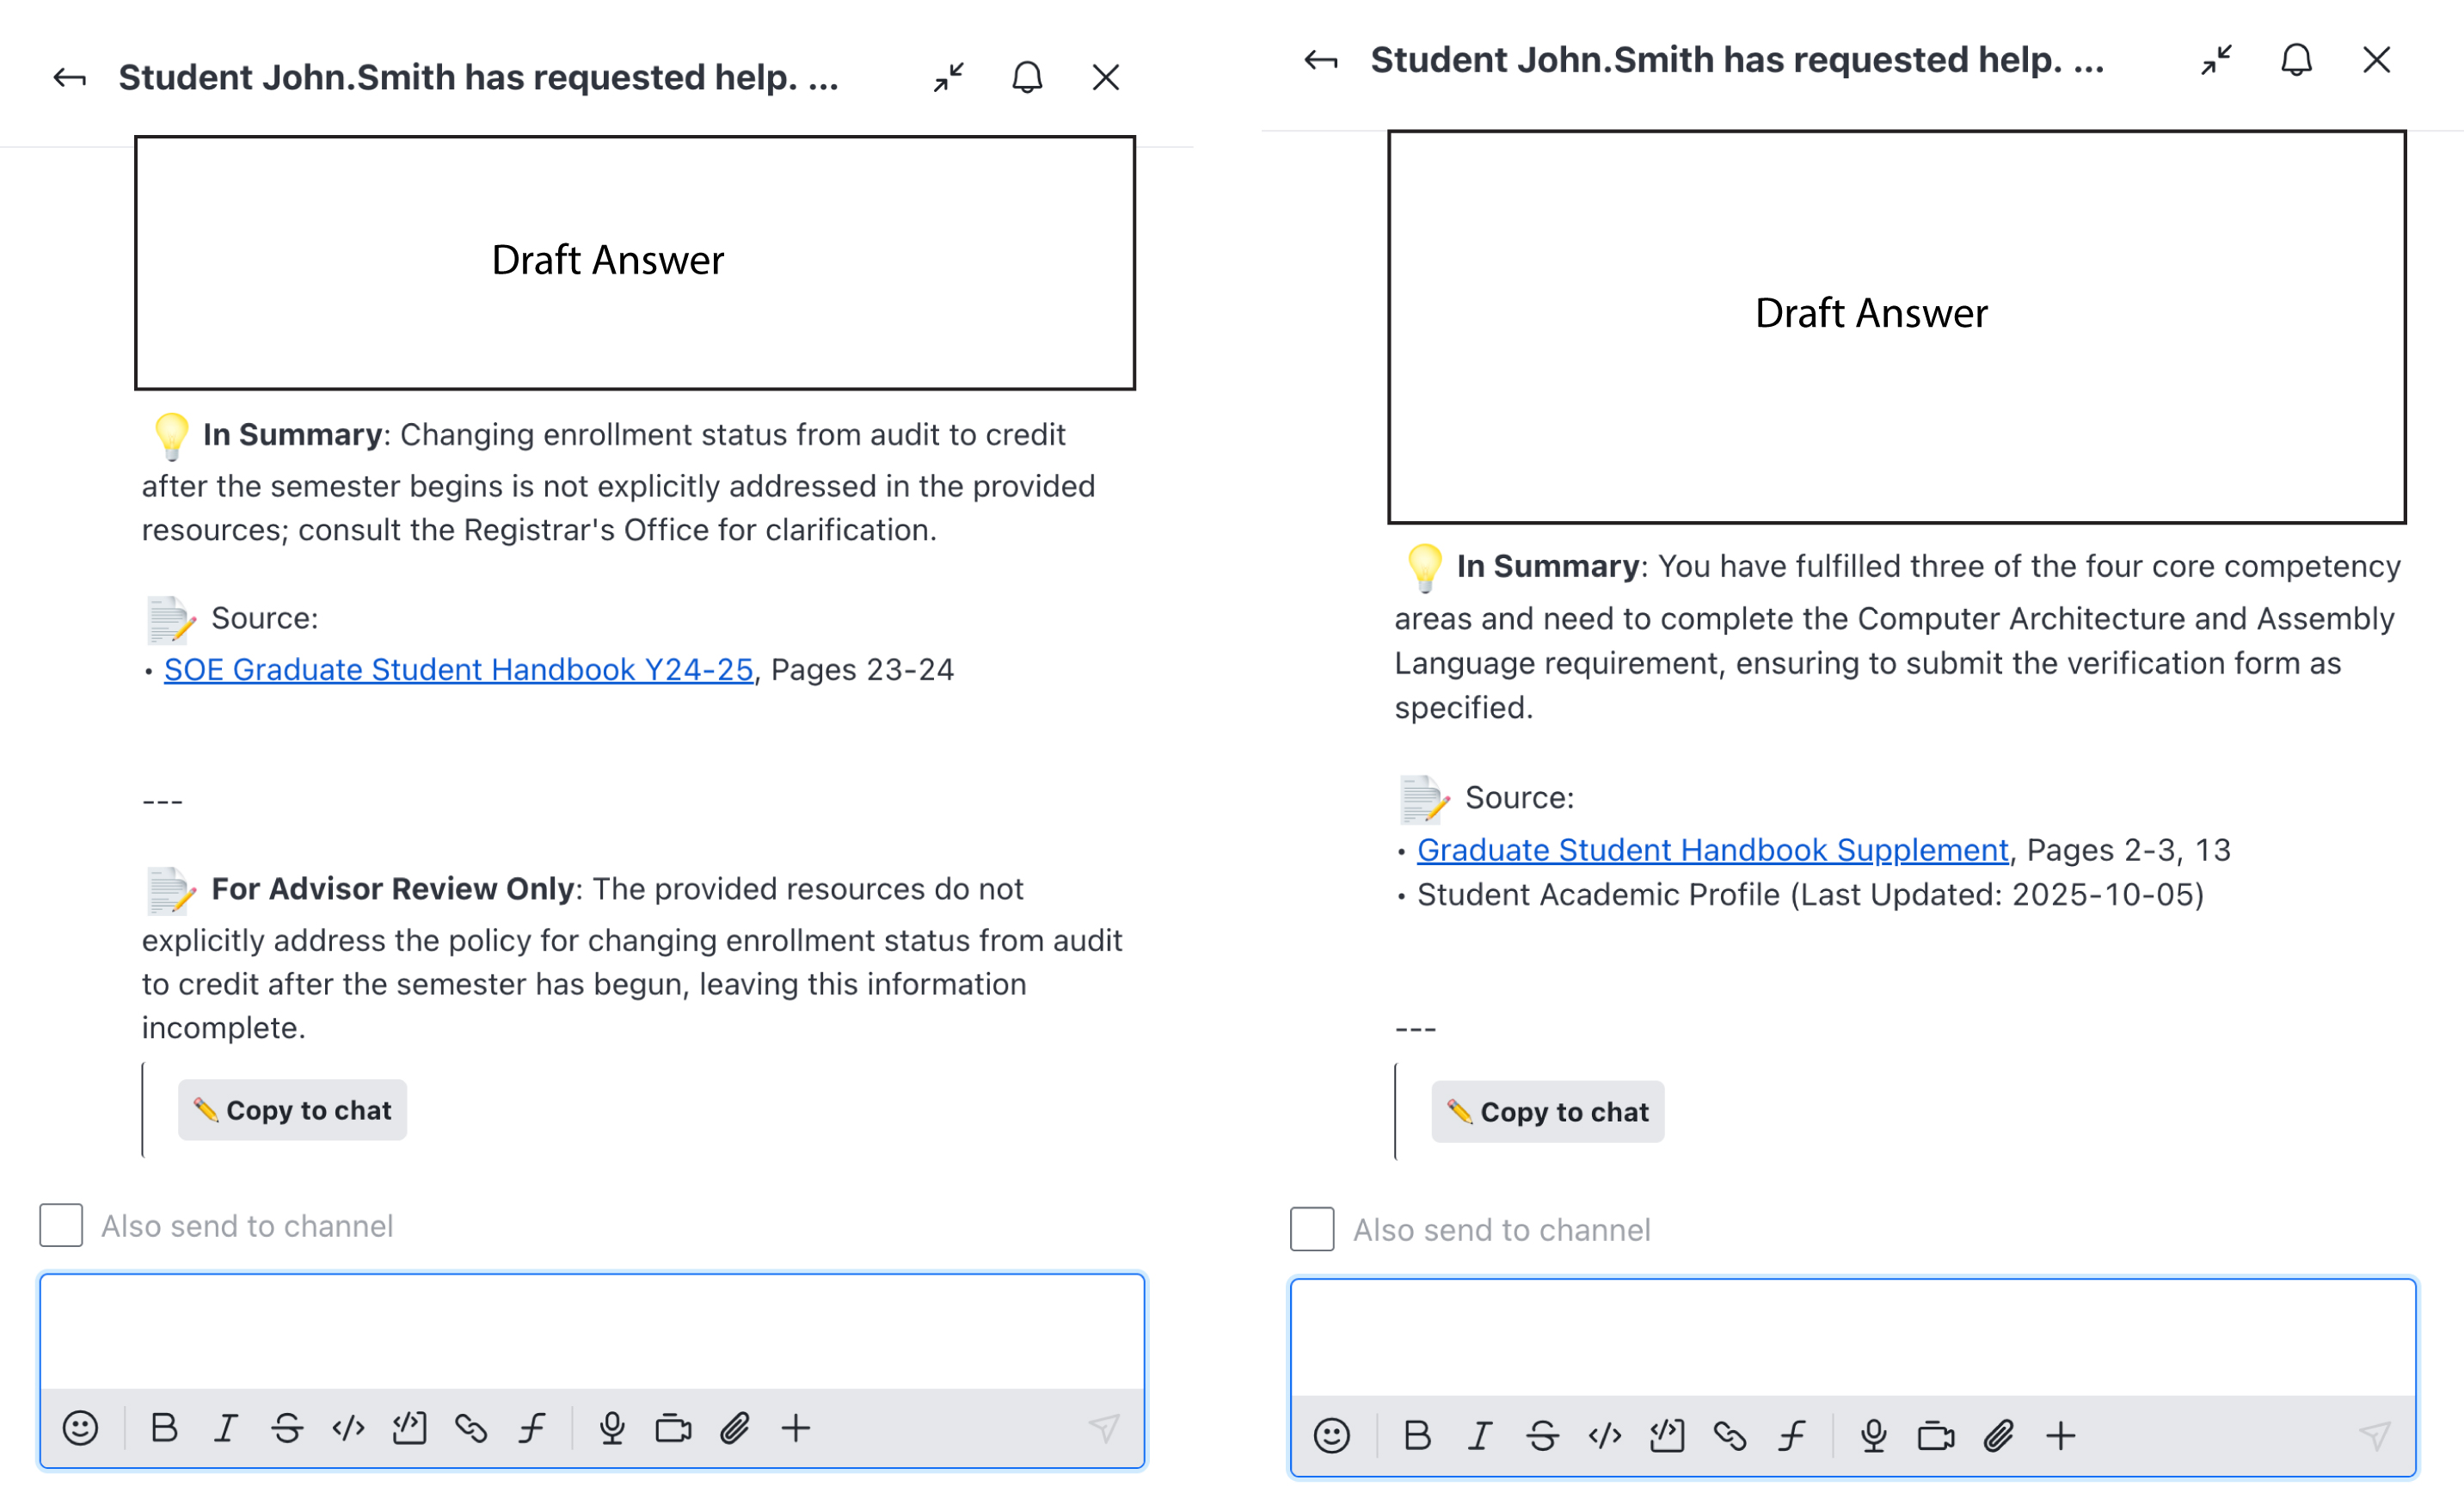
Task: Collapse right thread panel with arrows icon
Action: coord(2216,60)
